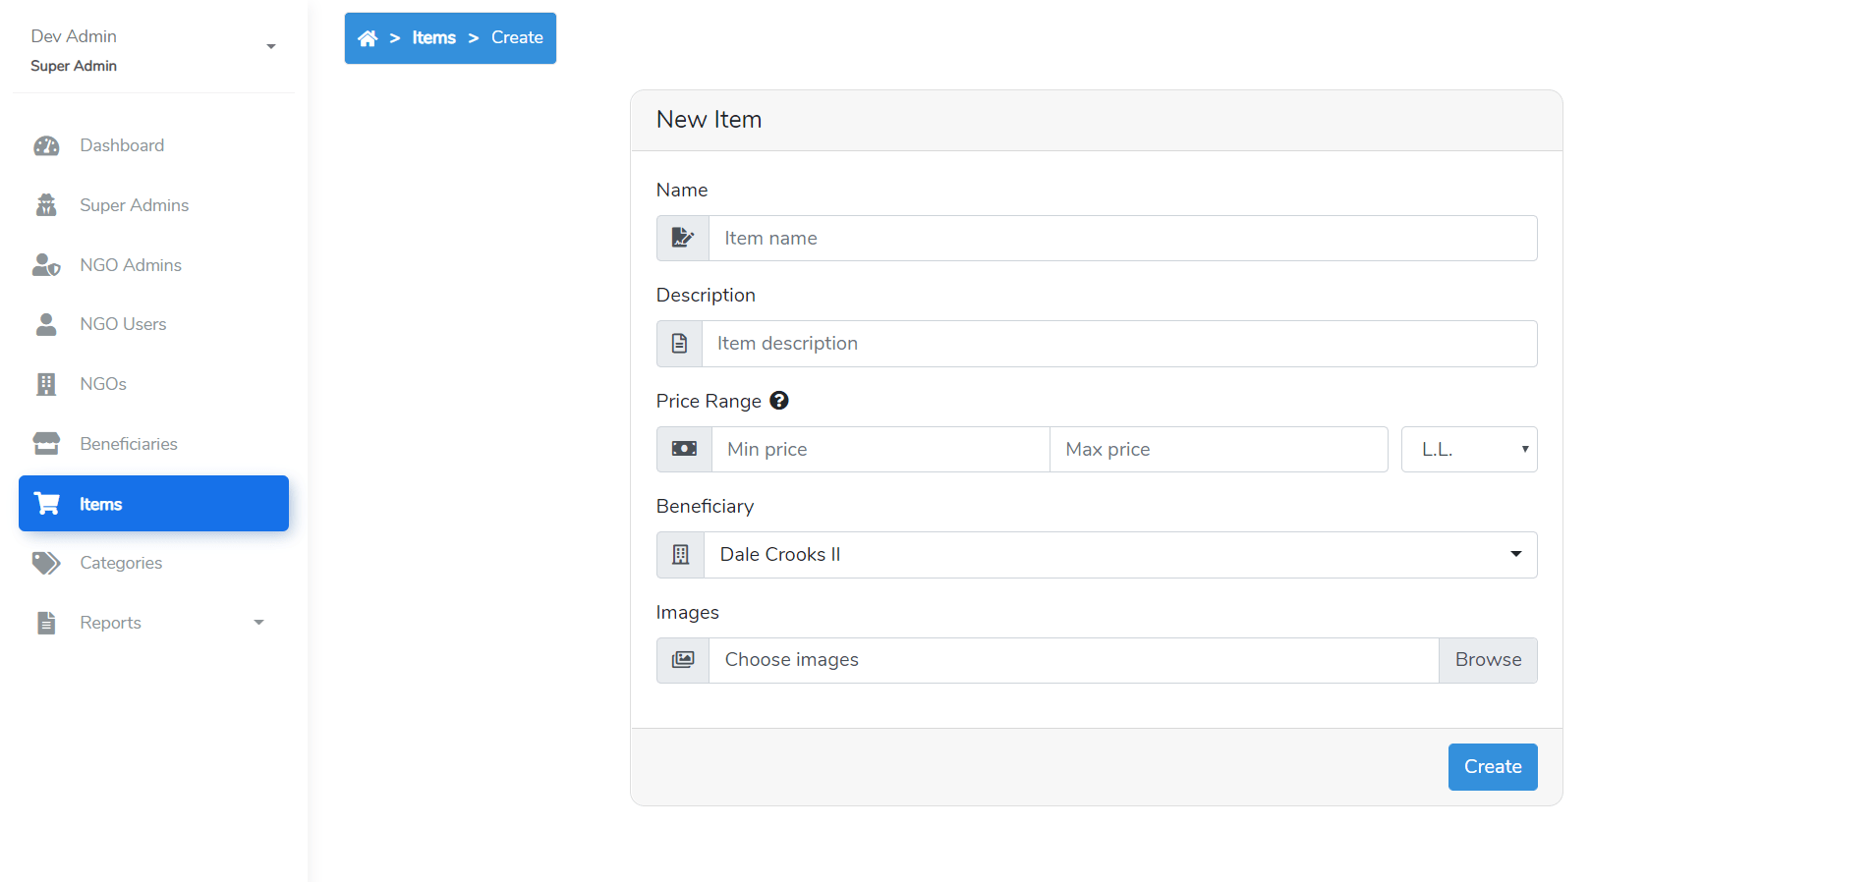Click into the Min price field
This screenshot has width=1874, height=882.
880,450
